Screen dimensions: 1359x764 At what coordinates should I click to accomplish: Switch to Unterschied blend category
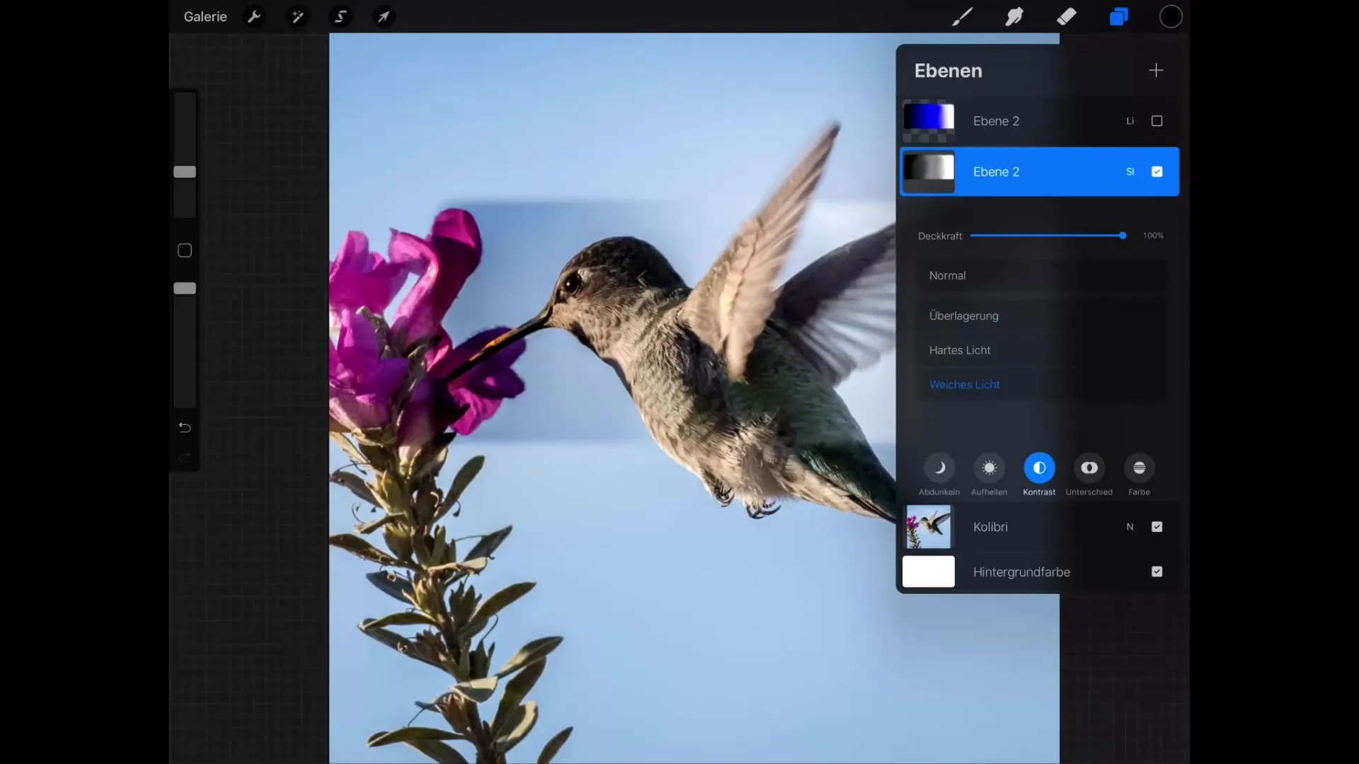[x=1089, y=475]
